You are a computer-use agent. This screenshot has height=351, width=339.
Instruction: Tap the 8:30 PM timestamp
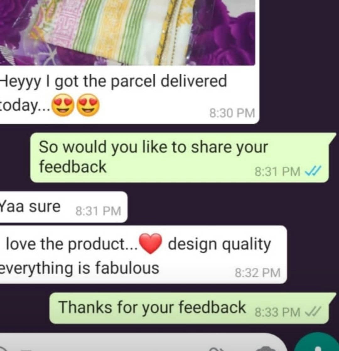(232, 113)
